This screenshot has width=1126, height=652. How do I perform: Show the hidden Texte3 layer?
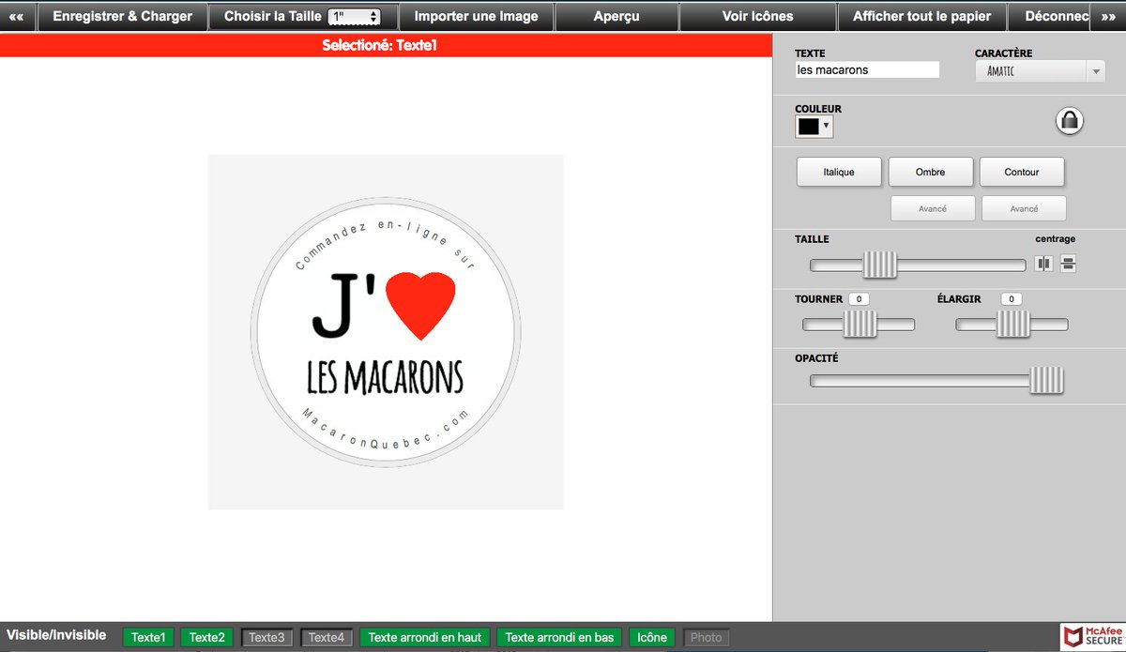point(266,637)
